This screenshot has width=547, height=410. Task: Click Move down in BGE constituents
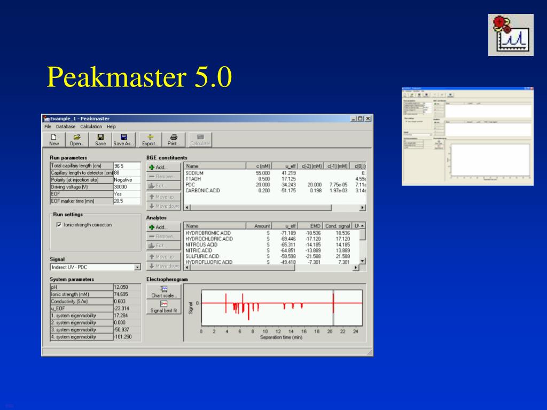[163, 206]
